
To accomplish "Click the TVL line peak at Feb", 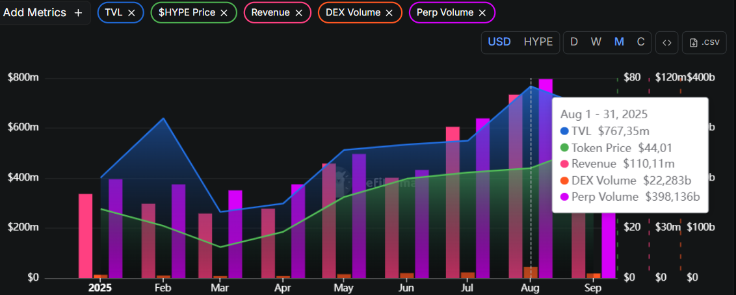I will pos(163,118).
